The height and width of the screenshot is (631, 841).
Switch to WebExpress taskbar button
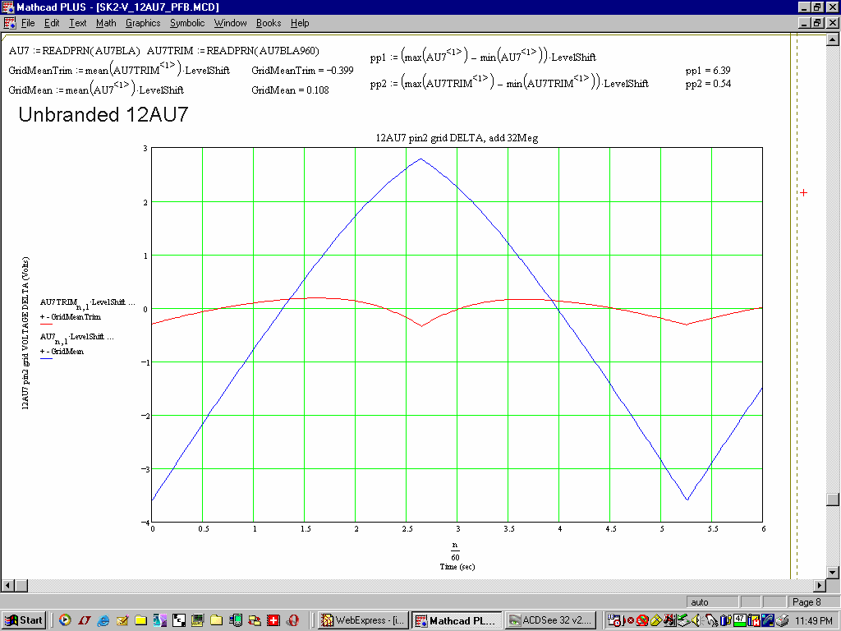[363, 620]
